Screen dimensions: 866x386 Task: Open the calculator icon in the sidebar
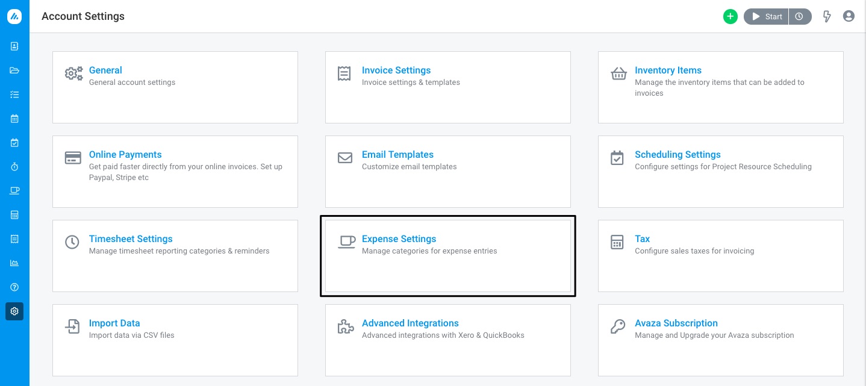pyautogui.click(x=14, y=215)
